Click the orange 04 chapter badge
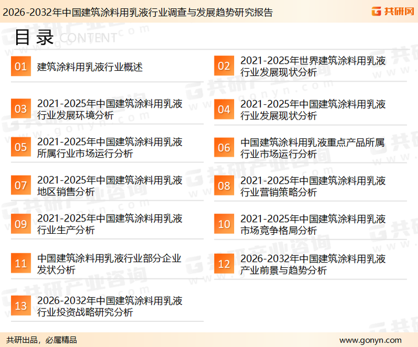The image size is (418, 347). pos(224,109)
